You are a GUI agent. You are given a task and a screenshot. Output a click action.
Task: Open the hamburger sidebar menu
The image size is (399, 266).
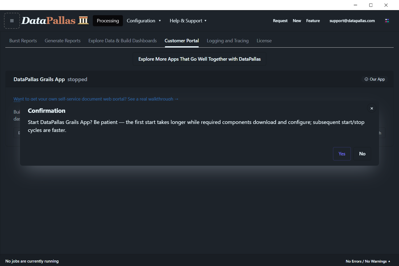(12, 21)
